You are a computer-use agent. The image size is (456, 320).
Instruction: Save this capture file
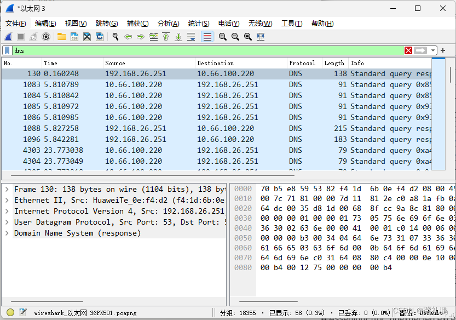coord(74,37)
